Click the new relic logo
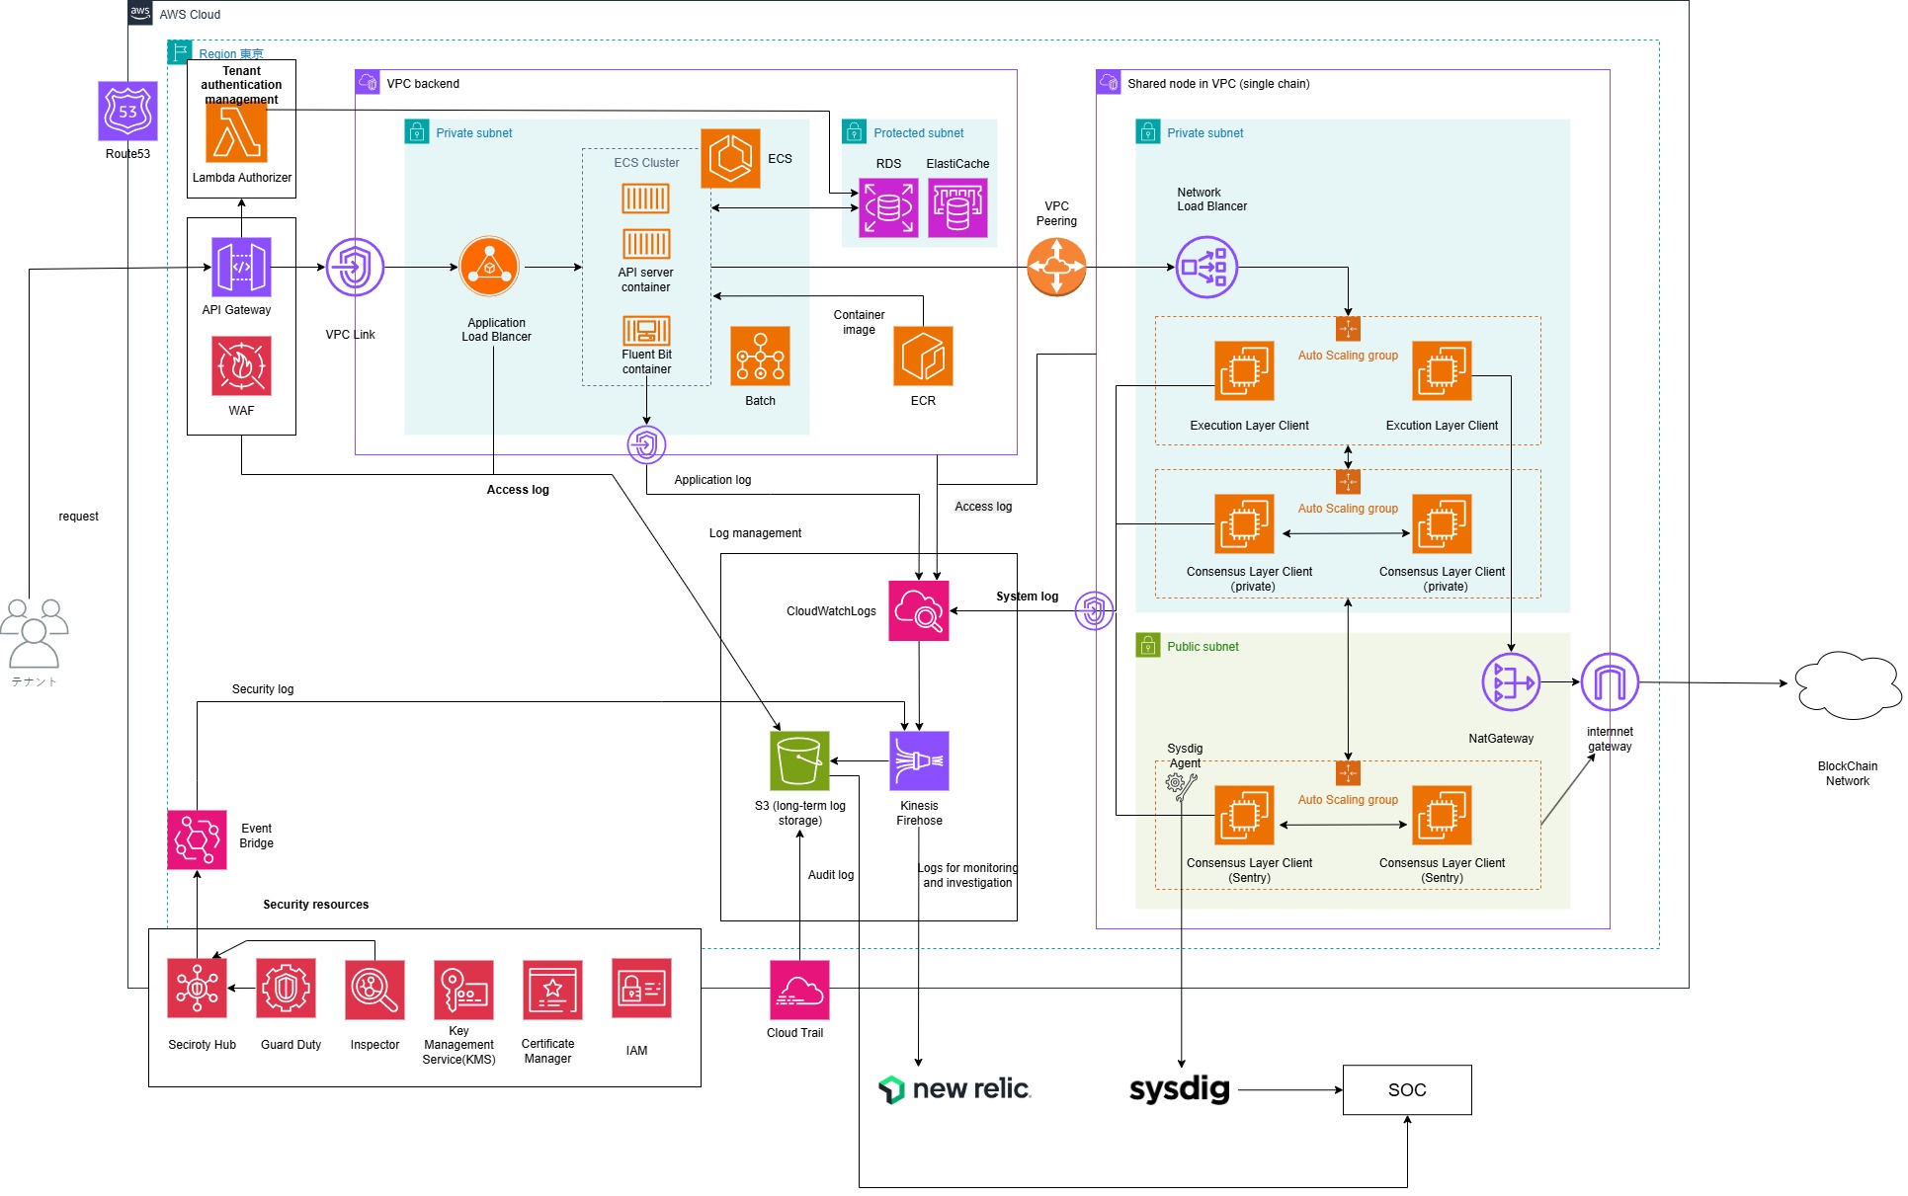This screenshot has height=1196, width=1908. (x=954, y=1088)
